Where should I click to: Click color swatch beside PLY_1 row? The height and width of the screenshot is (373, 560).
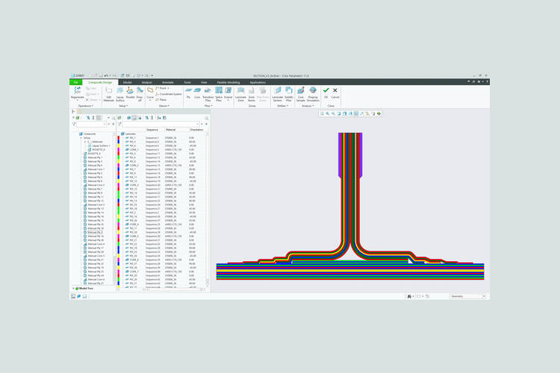(x=118, y=137)
